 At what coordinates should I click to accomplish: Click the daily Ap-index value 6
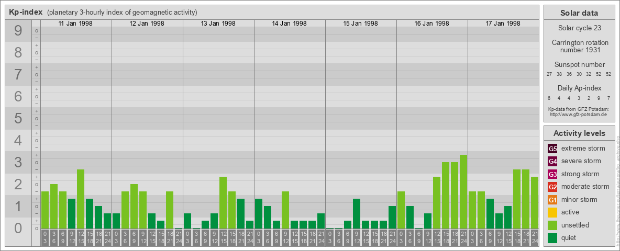click(x=549, y=98)
